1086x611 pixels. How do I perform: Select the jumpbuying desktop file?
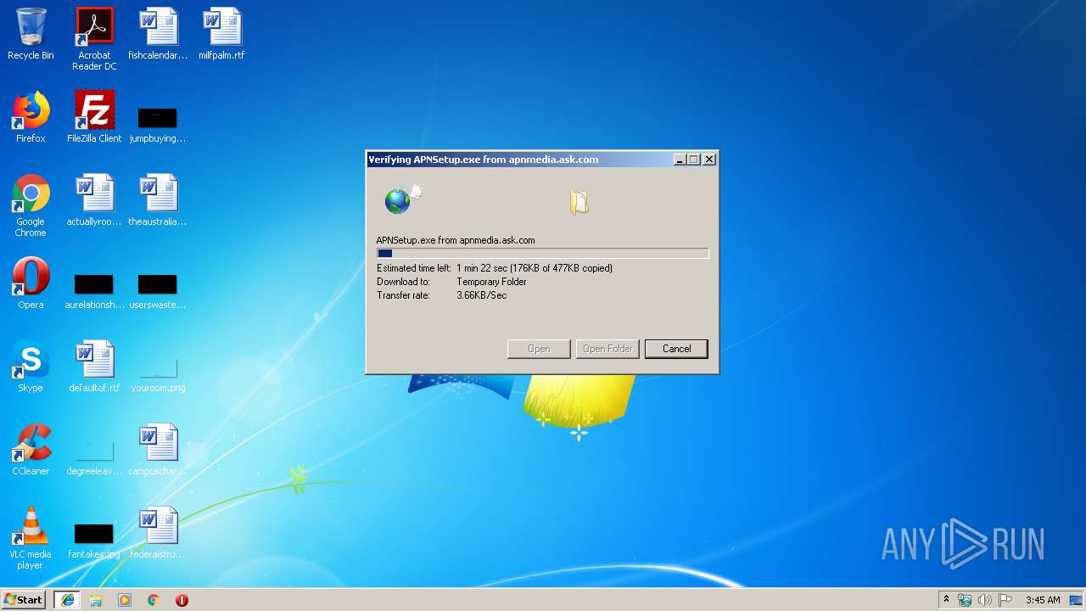158,124
